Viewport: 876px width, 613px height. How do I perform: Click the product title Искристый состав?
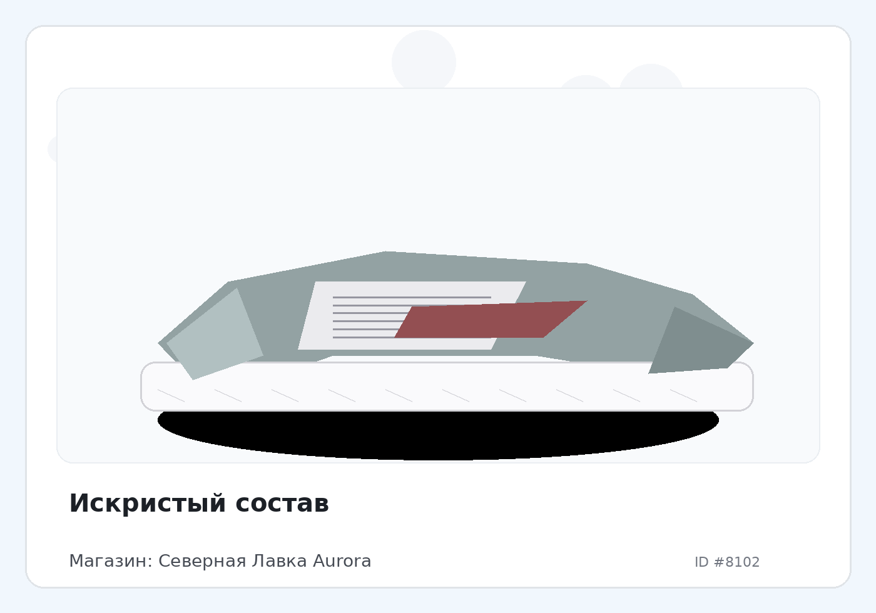point(198,504)
